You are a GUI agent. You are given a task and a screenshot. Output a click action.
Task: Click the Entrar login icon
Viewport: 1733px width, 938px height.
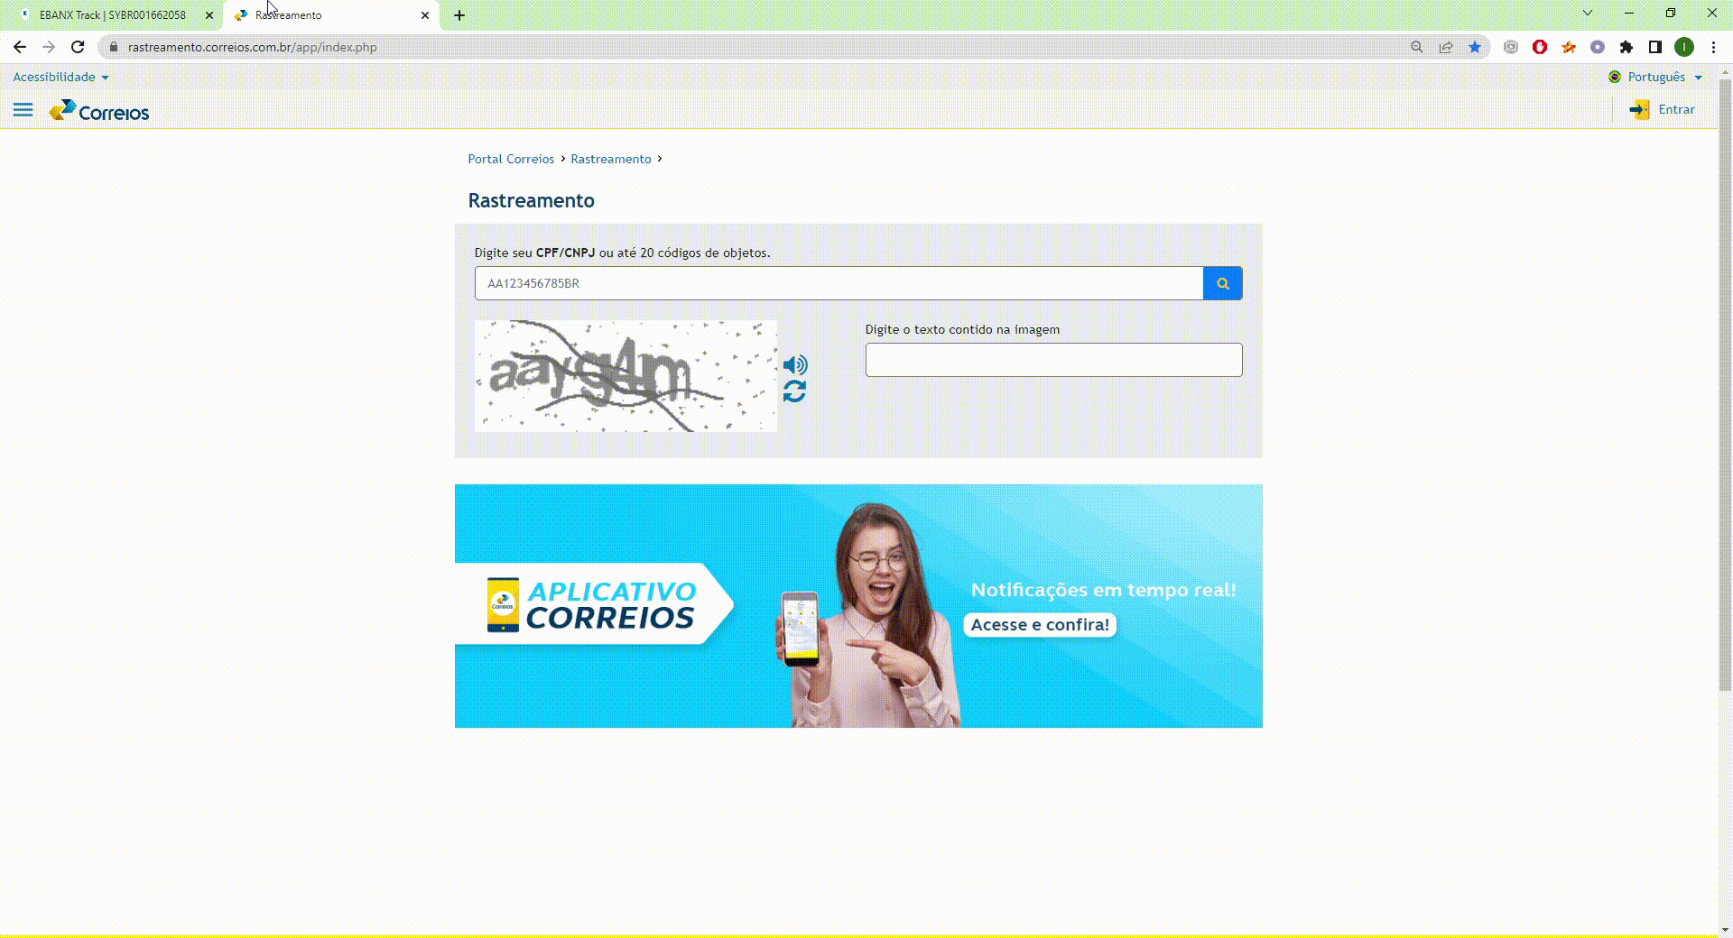1639,110
